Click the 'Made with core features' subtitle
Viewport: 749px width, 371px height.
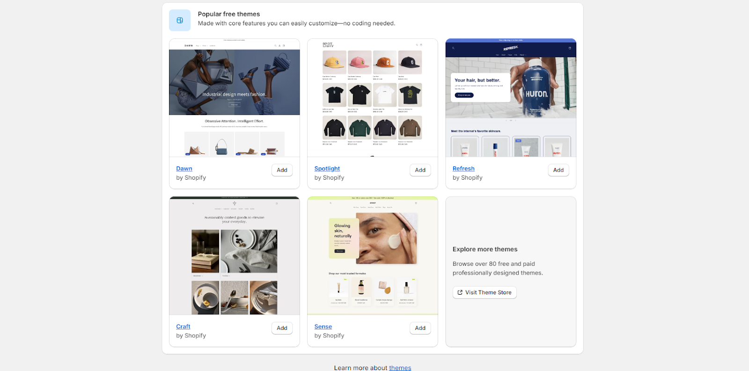coord(296,23)
